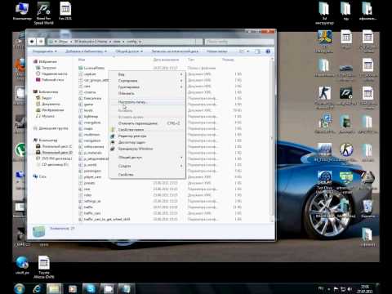The image size is (392, 294).
Task: Expand Общий доступ in the context menu
Action: [147, 158]
